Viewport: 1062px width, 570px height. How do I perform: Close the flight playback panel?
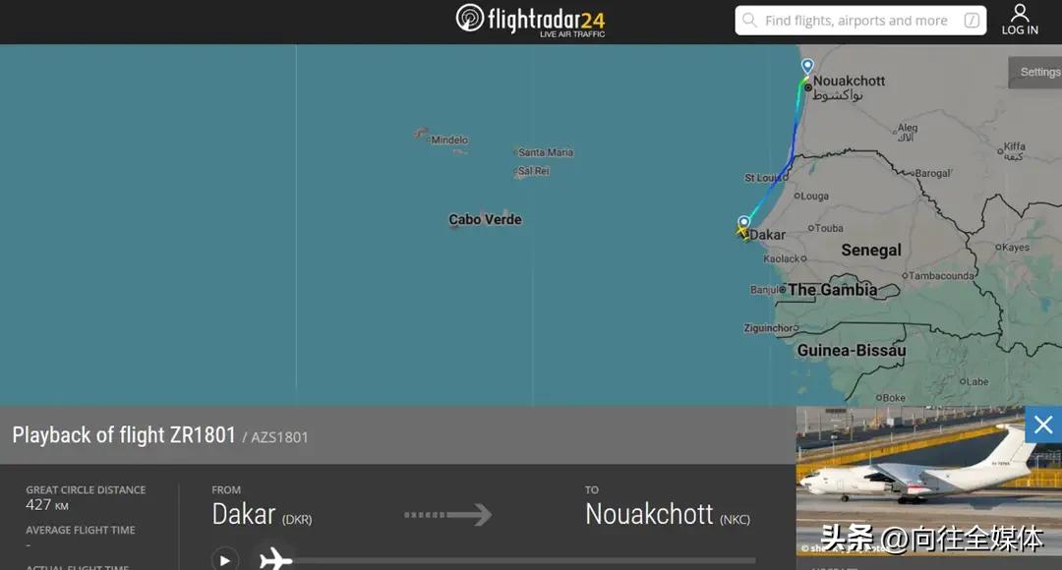tap(1043, 425)
